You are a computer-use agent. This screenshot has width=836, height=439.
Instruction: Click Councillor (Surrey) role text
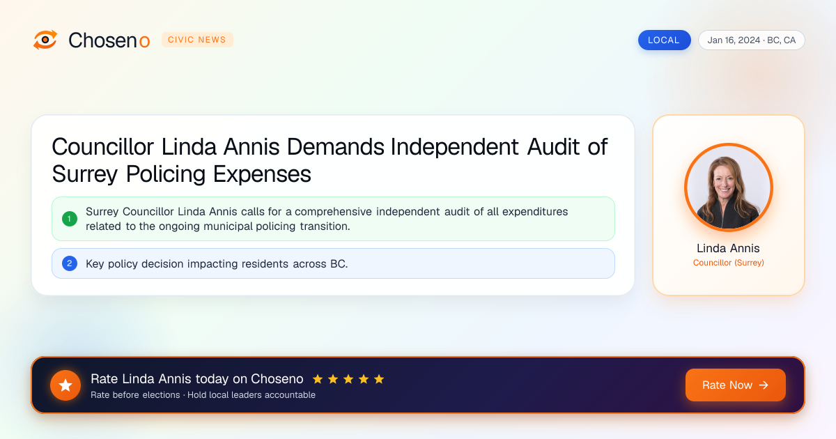[x=729, y=263]
